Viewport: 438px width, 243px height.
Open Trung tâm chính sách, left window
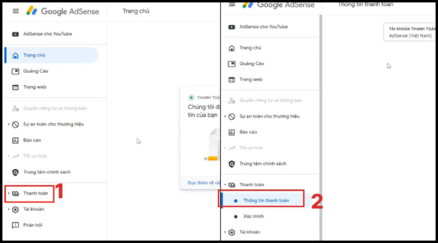click(47, 172)
